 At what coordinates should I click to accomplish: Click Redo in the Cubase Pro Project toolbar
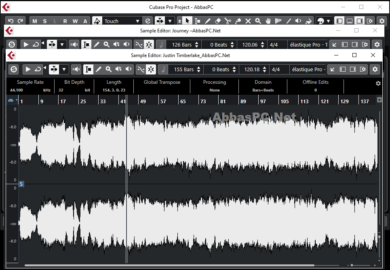coord(21,21)
